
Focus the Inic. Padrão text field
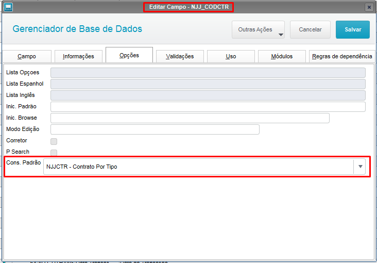208,107
